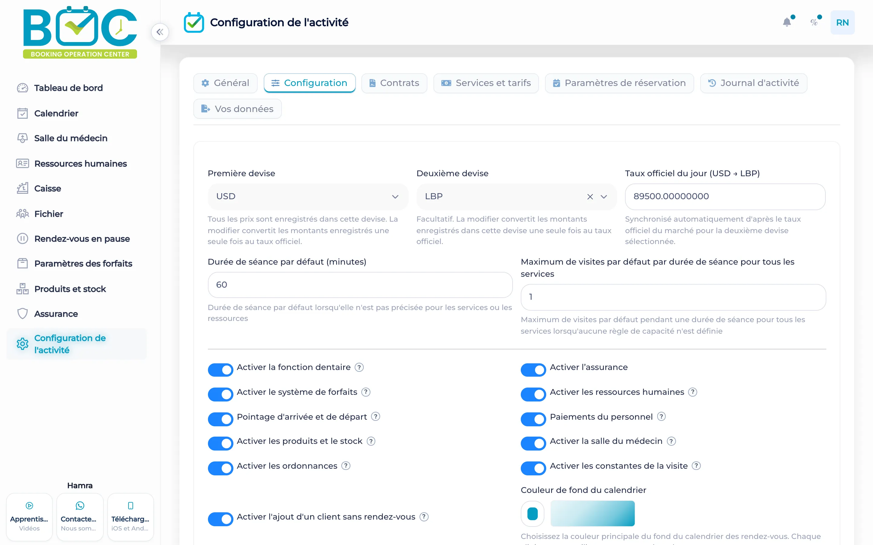Show help for Pointage d'arrivée et de départ

click(376, 417)
